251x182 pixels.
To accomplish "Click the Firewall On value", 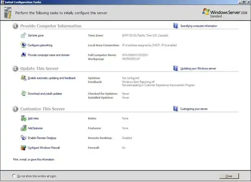I will coord(124,148).
